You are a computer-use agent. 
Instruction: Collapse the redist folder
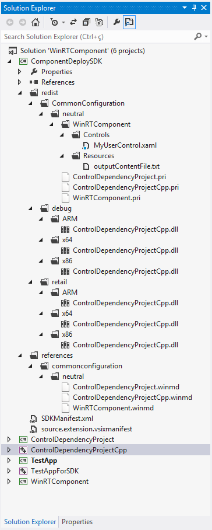coord(20,93)
